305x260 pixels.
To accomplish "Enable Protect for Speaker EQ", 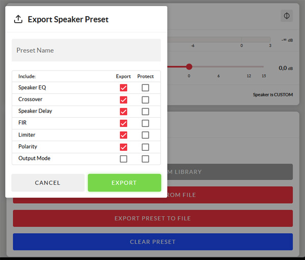I will tap(145, 88).
